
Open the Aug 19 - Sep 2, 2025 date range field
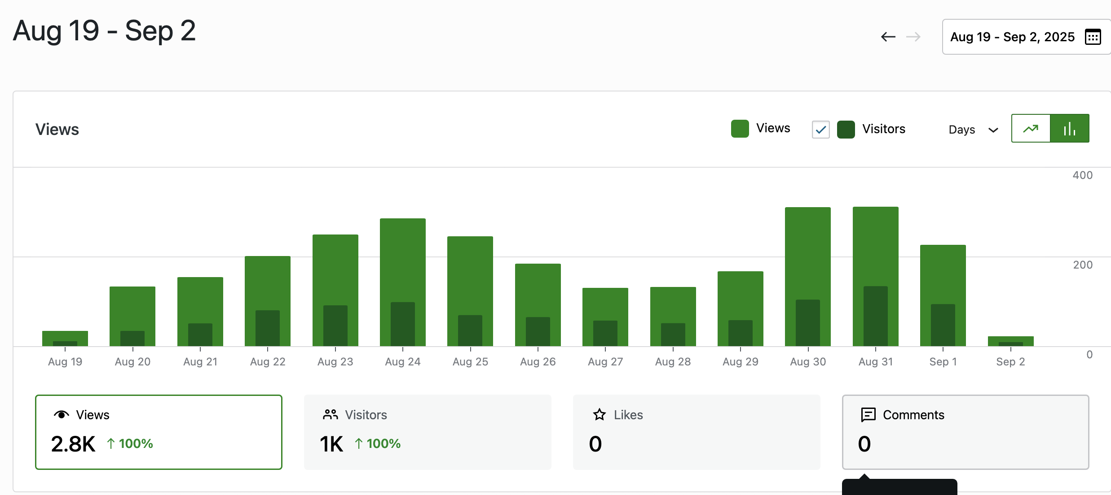[1012, 37]
